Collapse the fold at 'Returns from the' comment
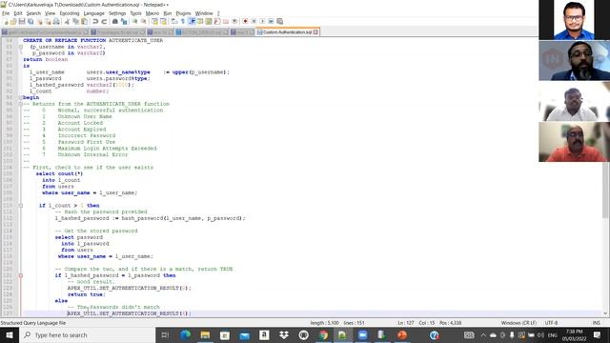 point(21,104)
